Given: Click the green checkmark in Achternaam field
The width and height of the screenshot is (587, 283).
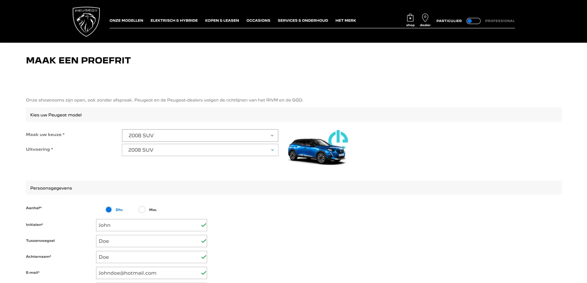Looking at the screenshot, I should 204,257.
